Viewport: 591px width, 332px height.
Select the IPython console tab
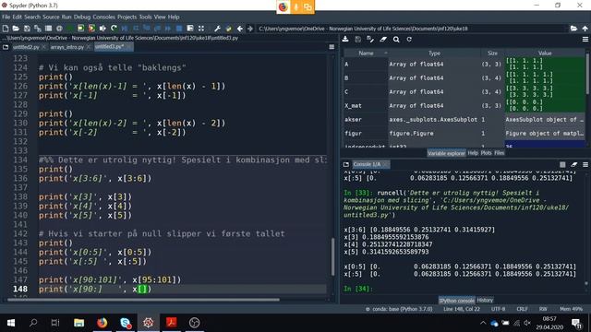[x=456, y=301]
